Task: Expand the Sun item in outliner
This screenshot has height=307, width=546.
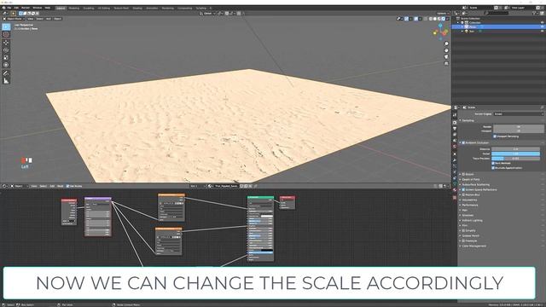Action: [x=462, y=32]
